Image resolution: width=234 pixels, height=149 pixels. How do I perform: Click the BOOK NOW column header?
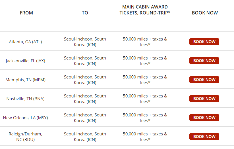(205, 13)
